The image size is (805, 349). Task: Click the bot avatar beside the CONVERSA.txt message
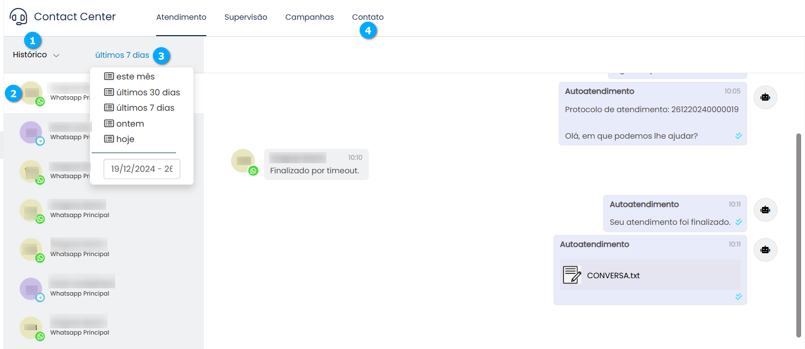coord(765,250)
